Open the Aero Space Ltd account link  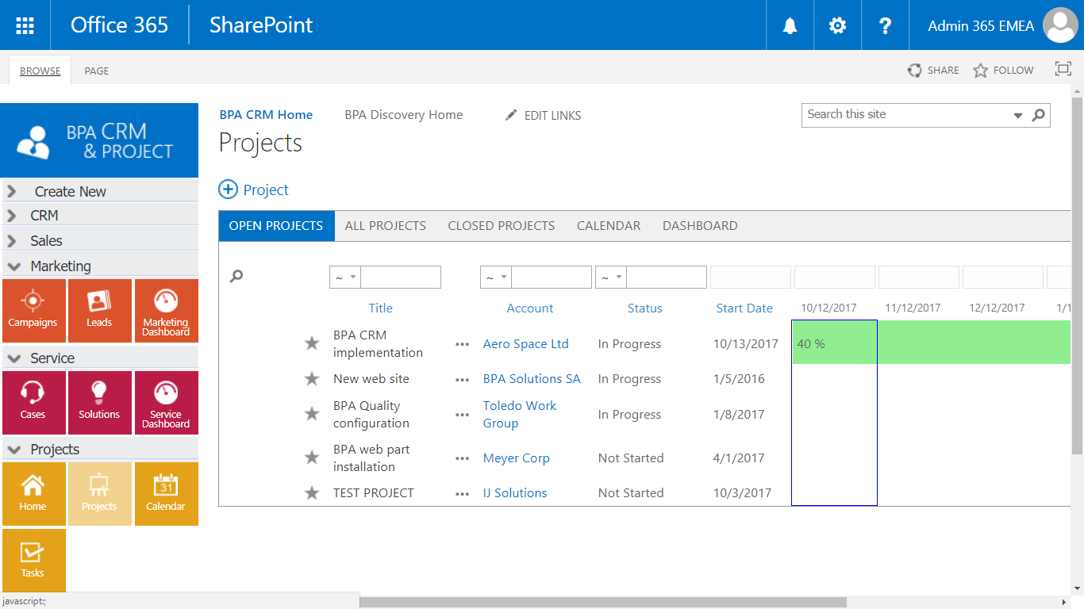tap(526, 344)
